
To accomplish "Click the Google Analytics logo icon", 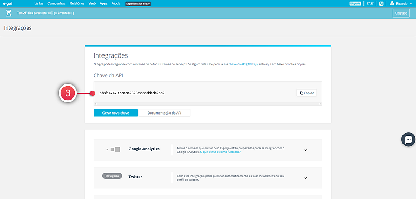I will [x=113, y=149].
